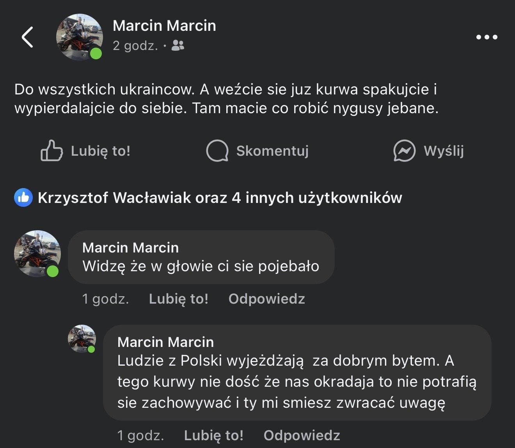
Task: Open the three-dot post options menu
Action: 487,37
